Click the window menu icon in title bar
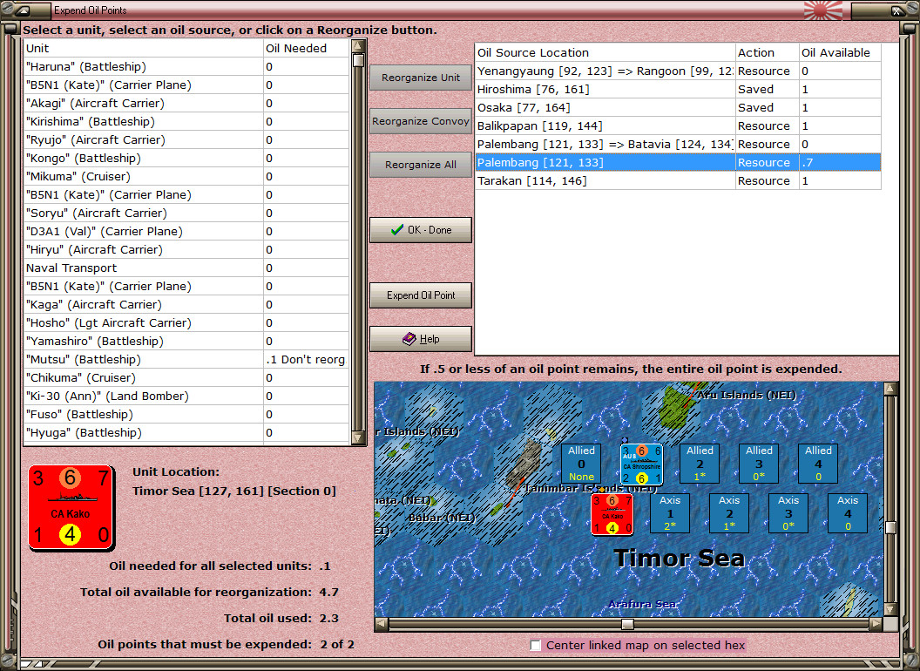 pos(24,10)
